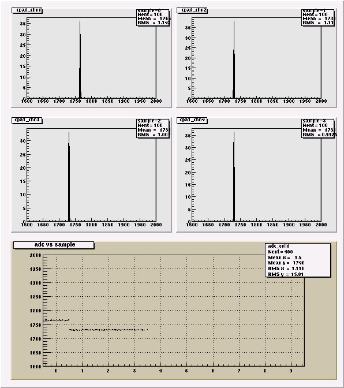
Task: Select the cpa1_chn1 histogram title box
Action: click(27, 10)
